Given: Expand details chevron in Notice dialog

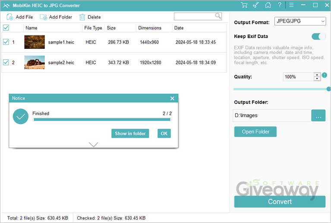Looking at the screenshot, I should pyautogui.click(x=93, y=145).
